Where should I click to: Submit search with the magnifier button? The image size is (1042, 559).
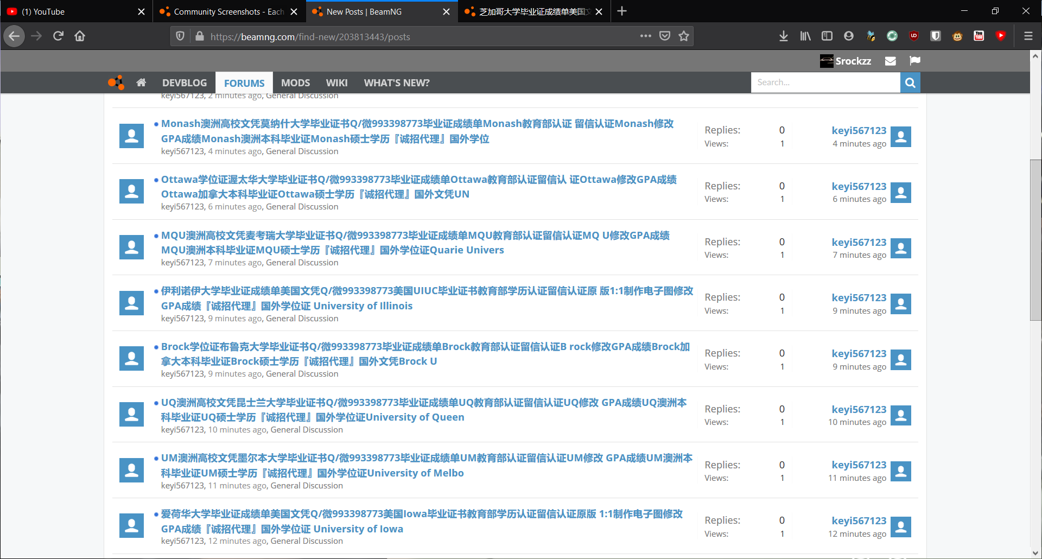pos(910,82)
